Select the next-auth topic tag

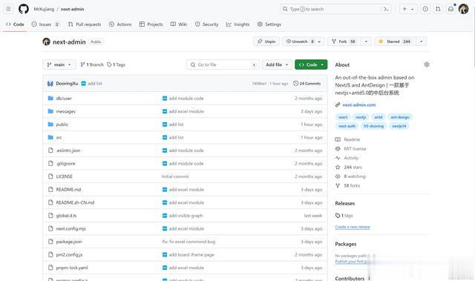point(347,126)
